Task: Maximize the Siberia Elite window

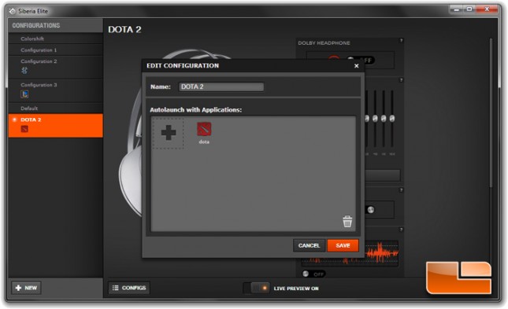Action: tap(469, 9)
